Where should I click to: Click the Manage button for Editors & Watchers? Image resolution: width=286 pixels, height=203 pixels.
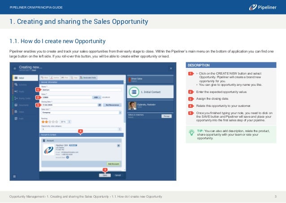tap(166, 116)
